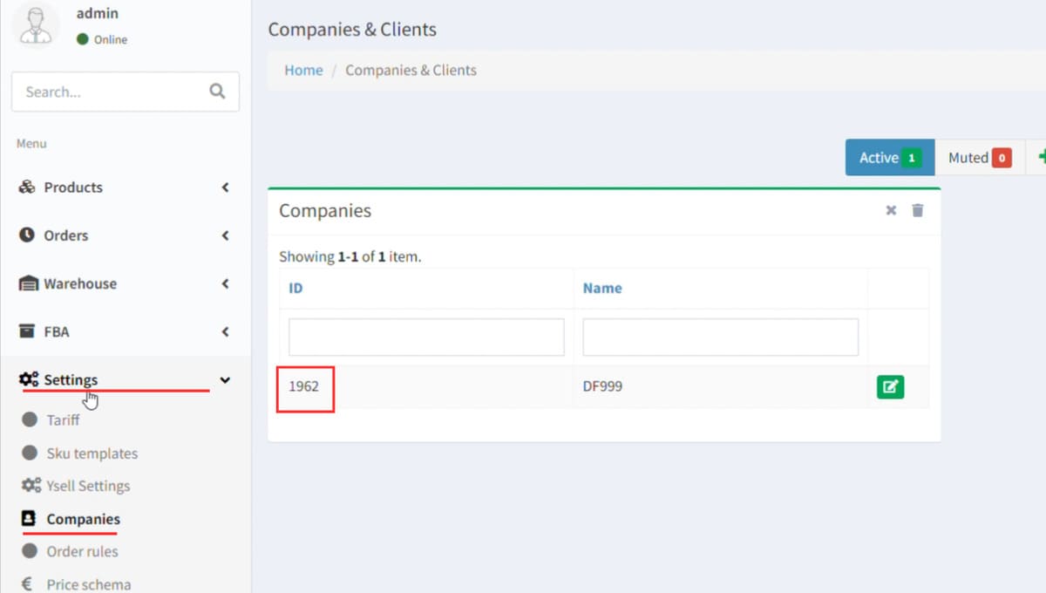Click the euro icon for Price schema

pyautogui.click(x=28, y=584)
